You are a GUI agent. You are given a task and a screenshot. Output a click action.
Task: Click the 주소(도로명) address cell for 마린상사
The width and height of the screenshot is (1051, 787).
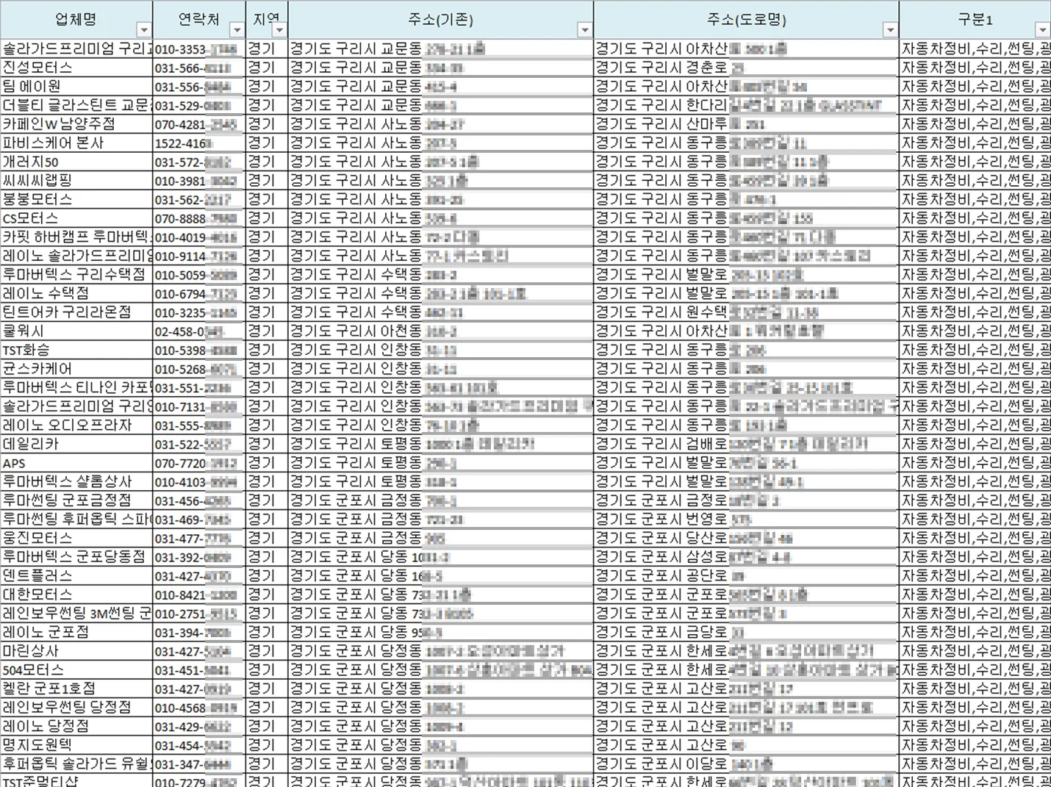pos(746,651)
